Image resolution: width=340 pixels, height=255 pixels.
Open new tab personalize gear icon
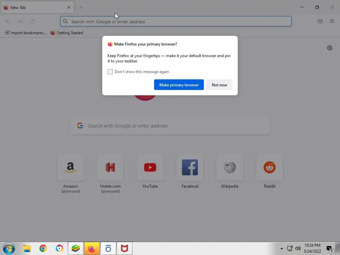pos(330,48)
